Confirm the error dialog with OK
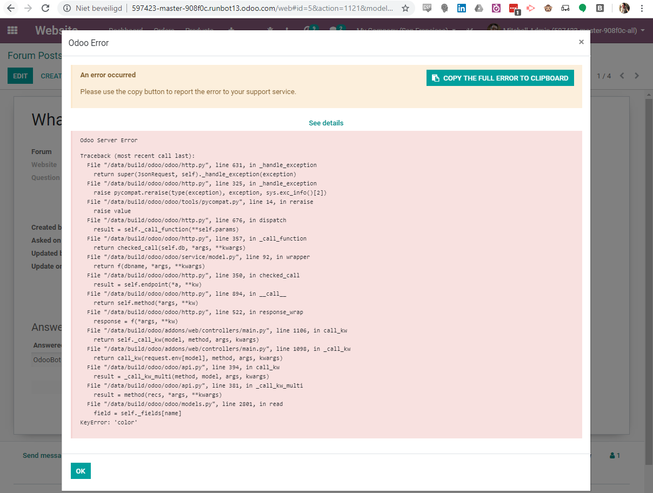Viewport: 653px width, 493px height. (81, 471)
